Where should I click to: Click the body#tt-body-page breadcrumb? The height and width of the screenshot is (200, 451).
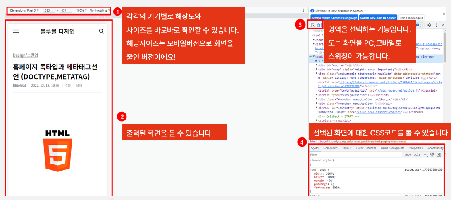pos(363,142)
